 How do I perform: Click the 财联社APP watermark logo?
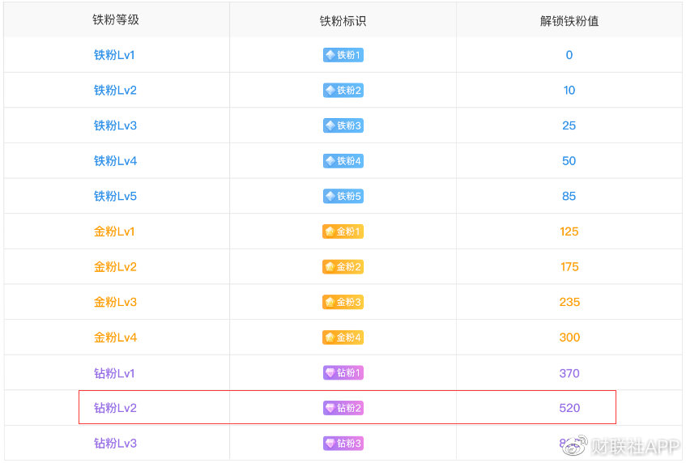tap(622, 445)
